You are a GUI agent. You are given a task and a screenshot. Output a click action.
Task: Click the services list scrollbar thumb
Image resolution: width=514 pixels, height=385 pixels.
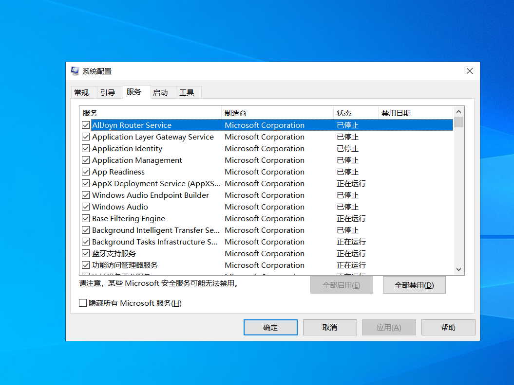point(458,122)
